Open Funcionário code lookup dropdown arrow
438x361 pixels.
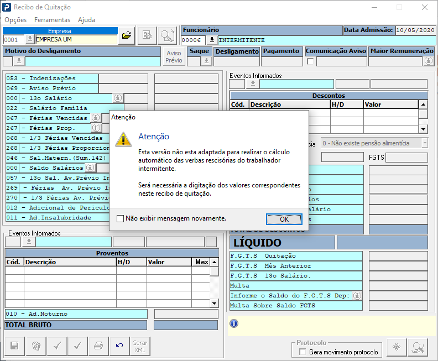coord(212,40)
